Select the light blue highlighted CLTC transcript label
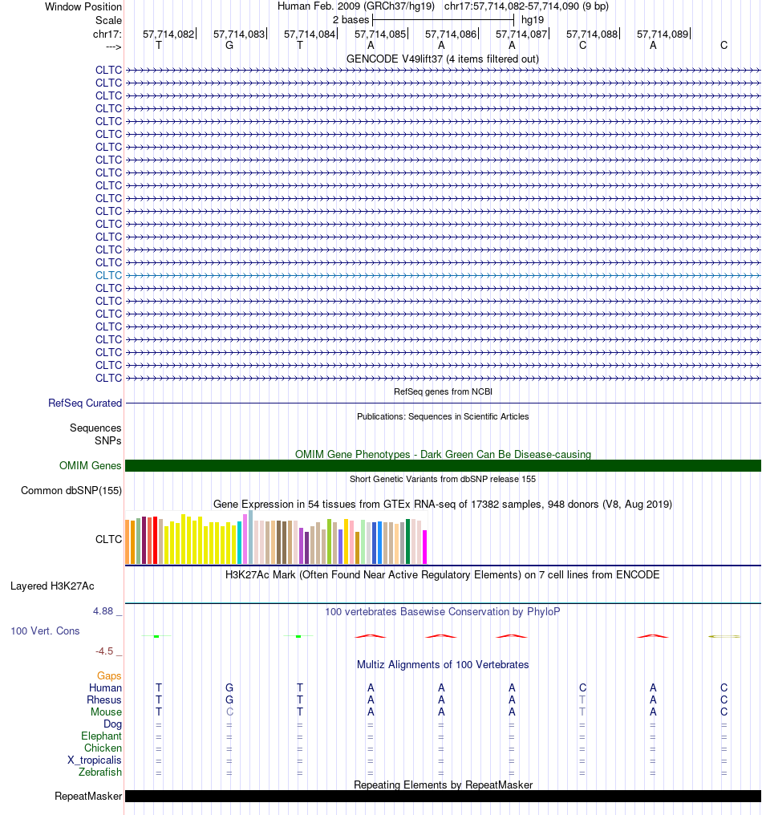 pyautogui.click(x=108, y=275)
